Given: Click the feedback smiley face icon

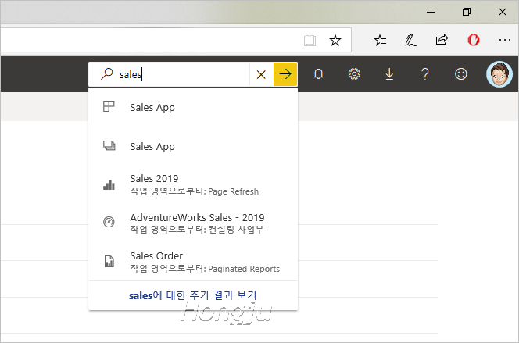Looking at the screenshot, I should (x=460, y=73).
